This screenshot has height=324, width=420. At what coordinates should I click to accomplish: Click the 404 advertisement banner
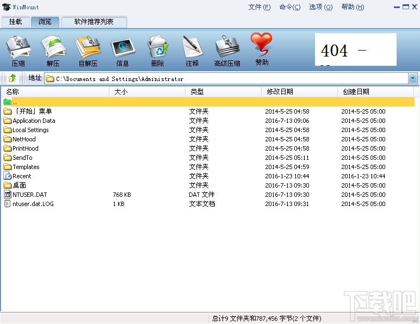coord(355,49)
